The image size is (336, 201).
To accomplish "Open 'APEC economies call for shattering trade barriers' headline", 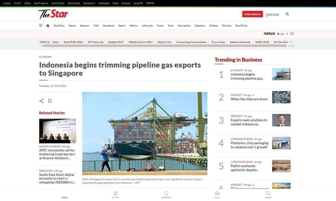I will 57,154.
